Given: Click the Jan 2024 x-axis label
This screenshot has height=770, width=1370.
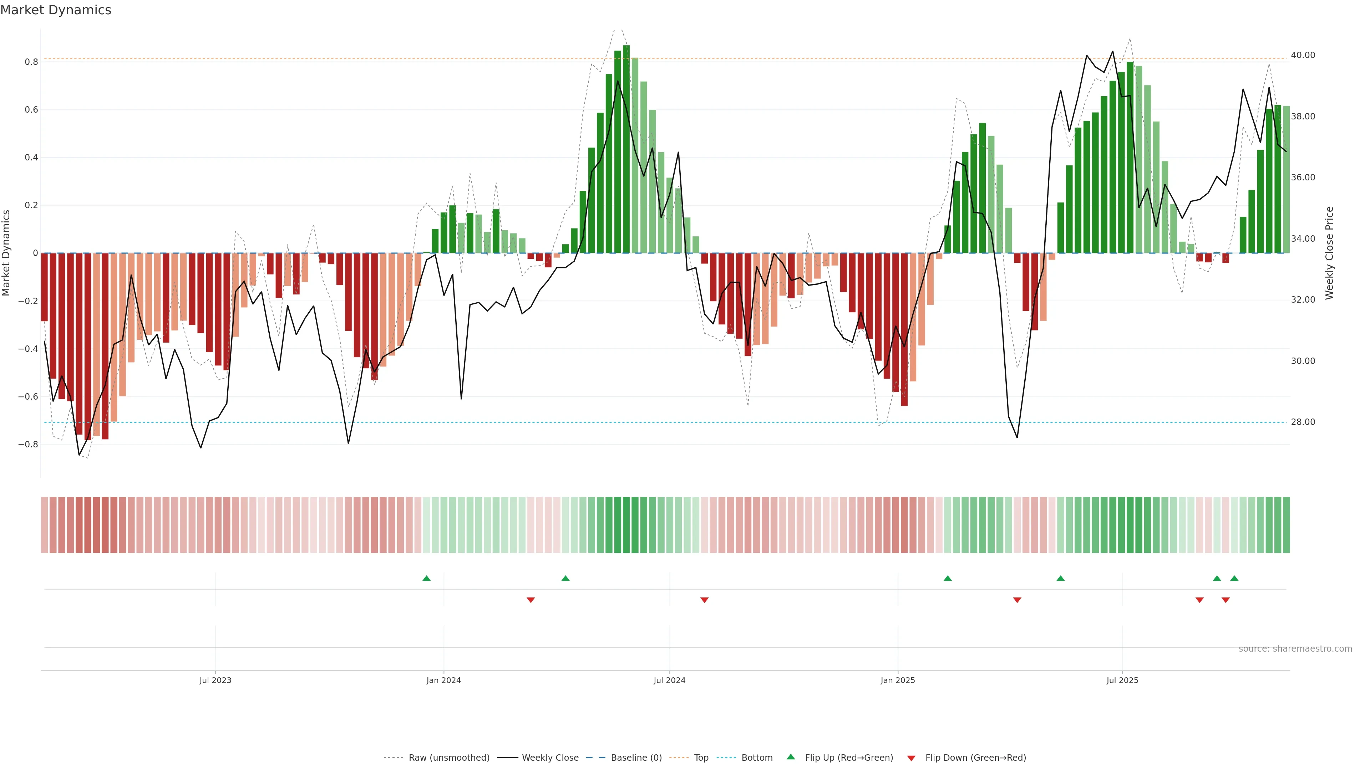Looking at the screenshot, I should click(x=443, y=680).
